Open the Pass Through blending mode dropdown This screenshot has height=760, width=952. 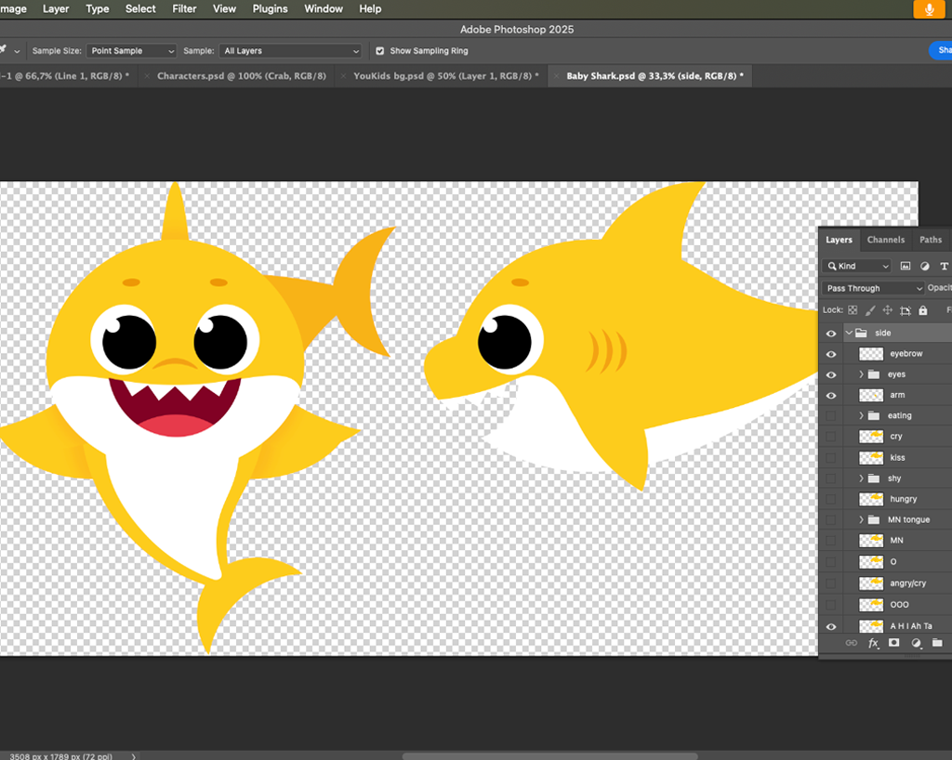click(872, 288)
